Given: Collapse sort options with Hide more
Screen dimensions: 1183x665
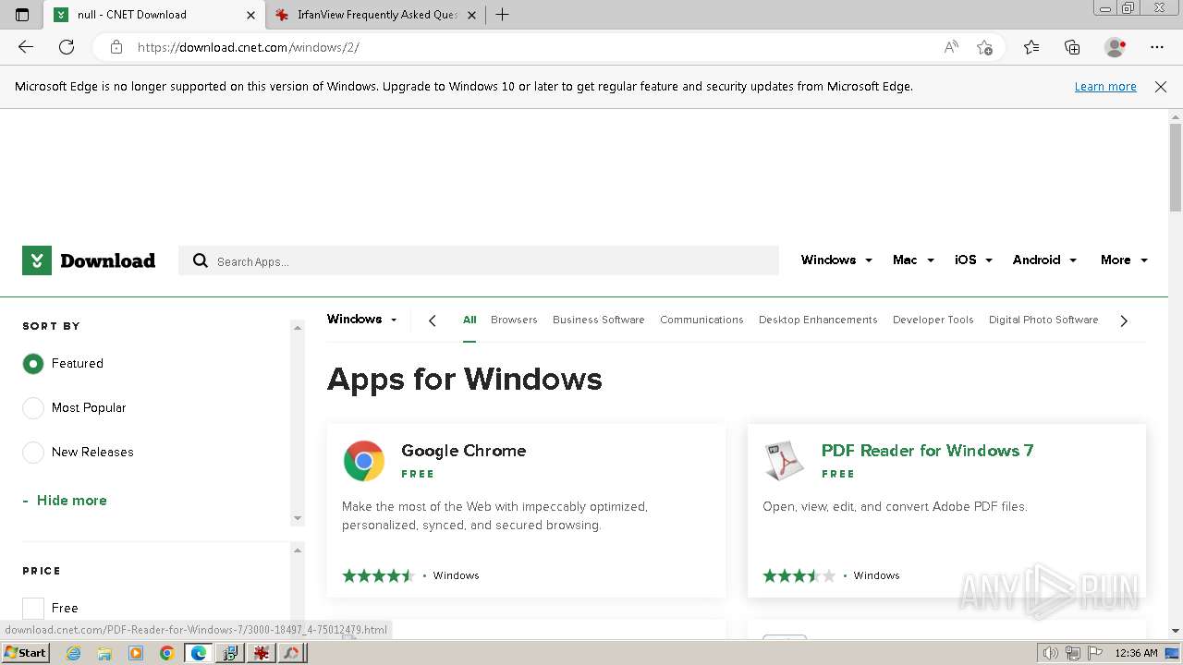Looking at the screenshot, I should (65, 501).
